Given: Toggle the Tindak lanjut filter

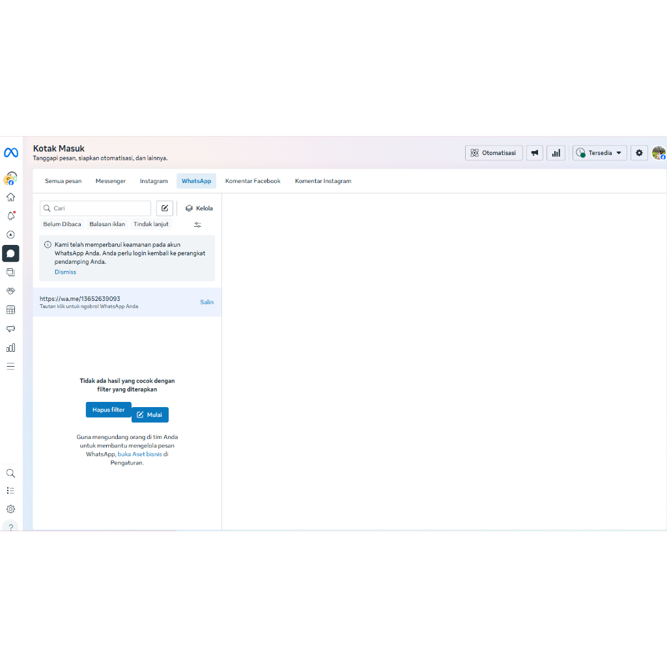Looking at the screenshot, I should pyautogui.click(x=151, y=224).
